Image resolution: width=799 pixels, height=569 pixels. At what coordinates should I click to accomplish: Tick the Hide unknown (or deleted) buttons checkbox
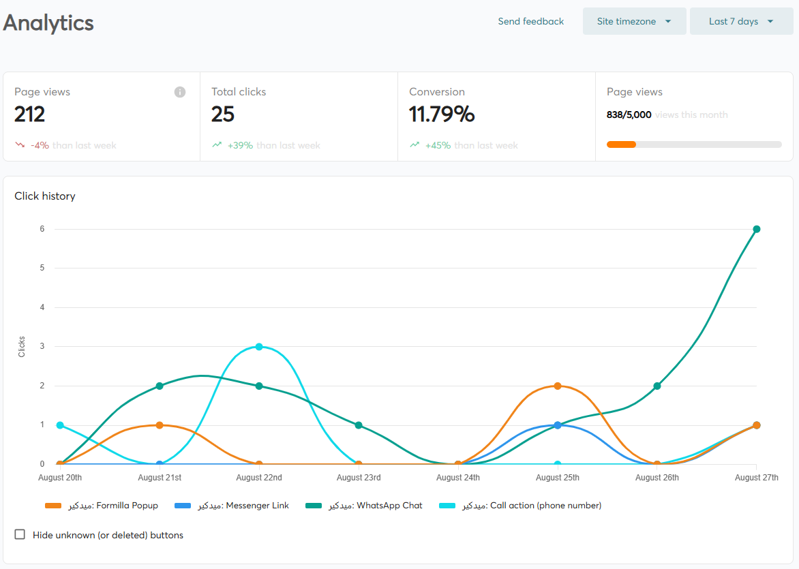point(20,535)
